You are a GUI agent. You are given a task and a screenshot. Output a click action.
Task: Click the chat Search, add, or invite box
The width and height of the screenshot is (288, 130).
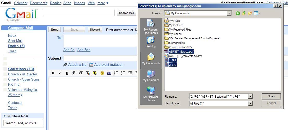click(23, 123)
